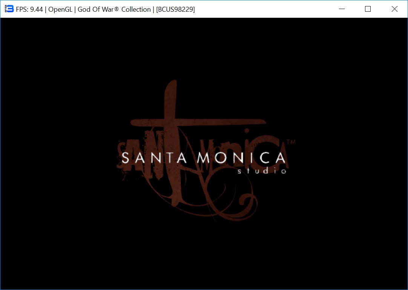The width and height of the screenshot is (408, 290).
Task: Click the TM trademark symbol
Action: tap(291, 142)
